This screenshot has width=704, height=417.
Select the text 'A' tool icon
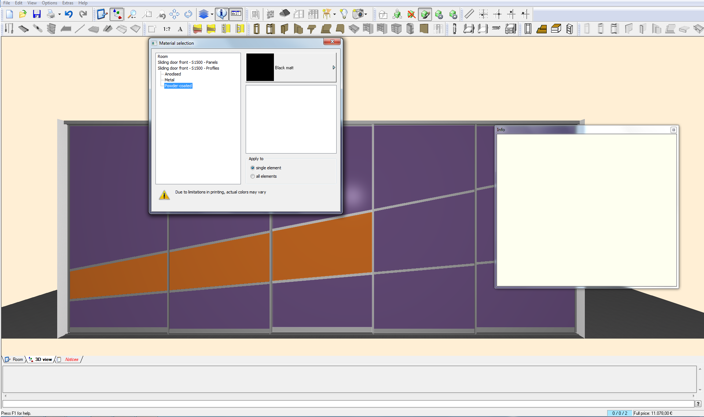point(180,29)
